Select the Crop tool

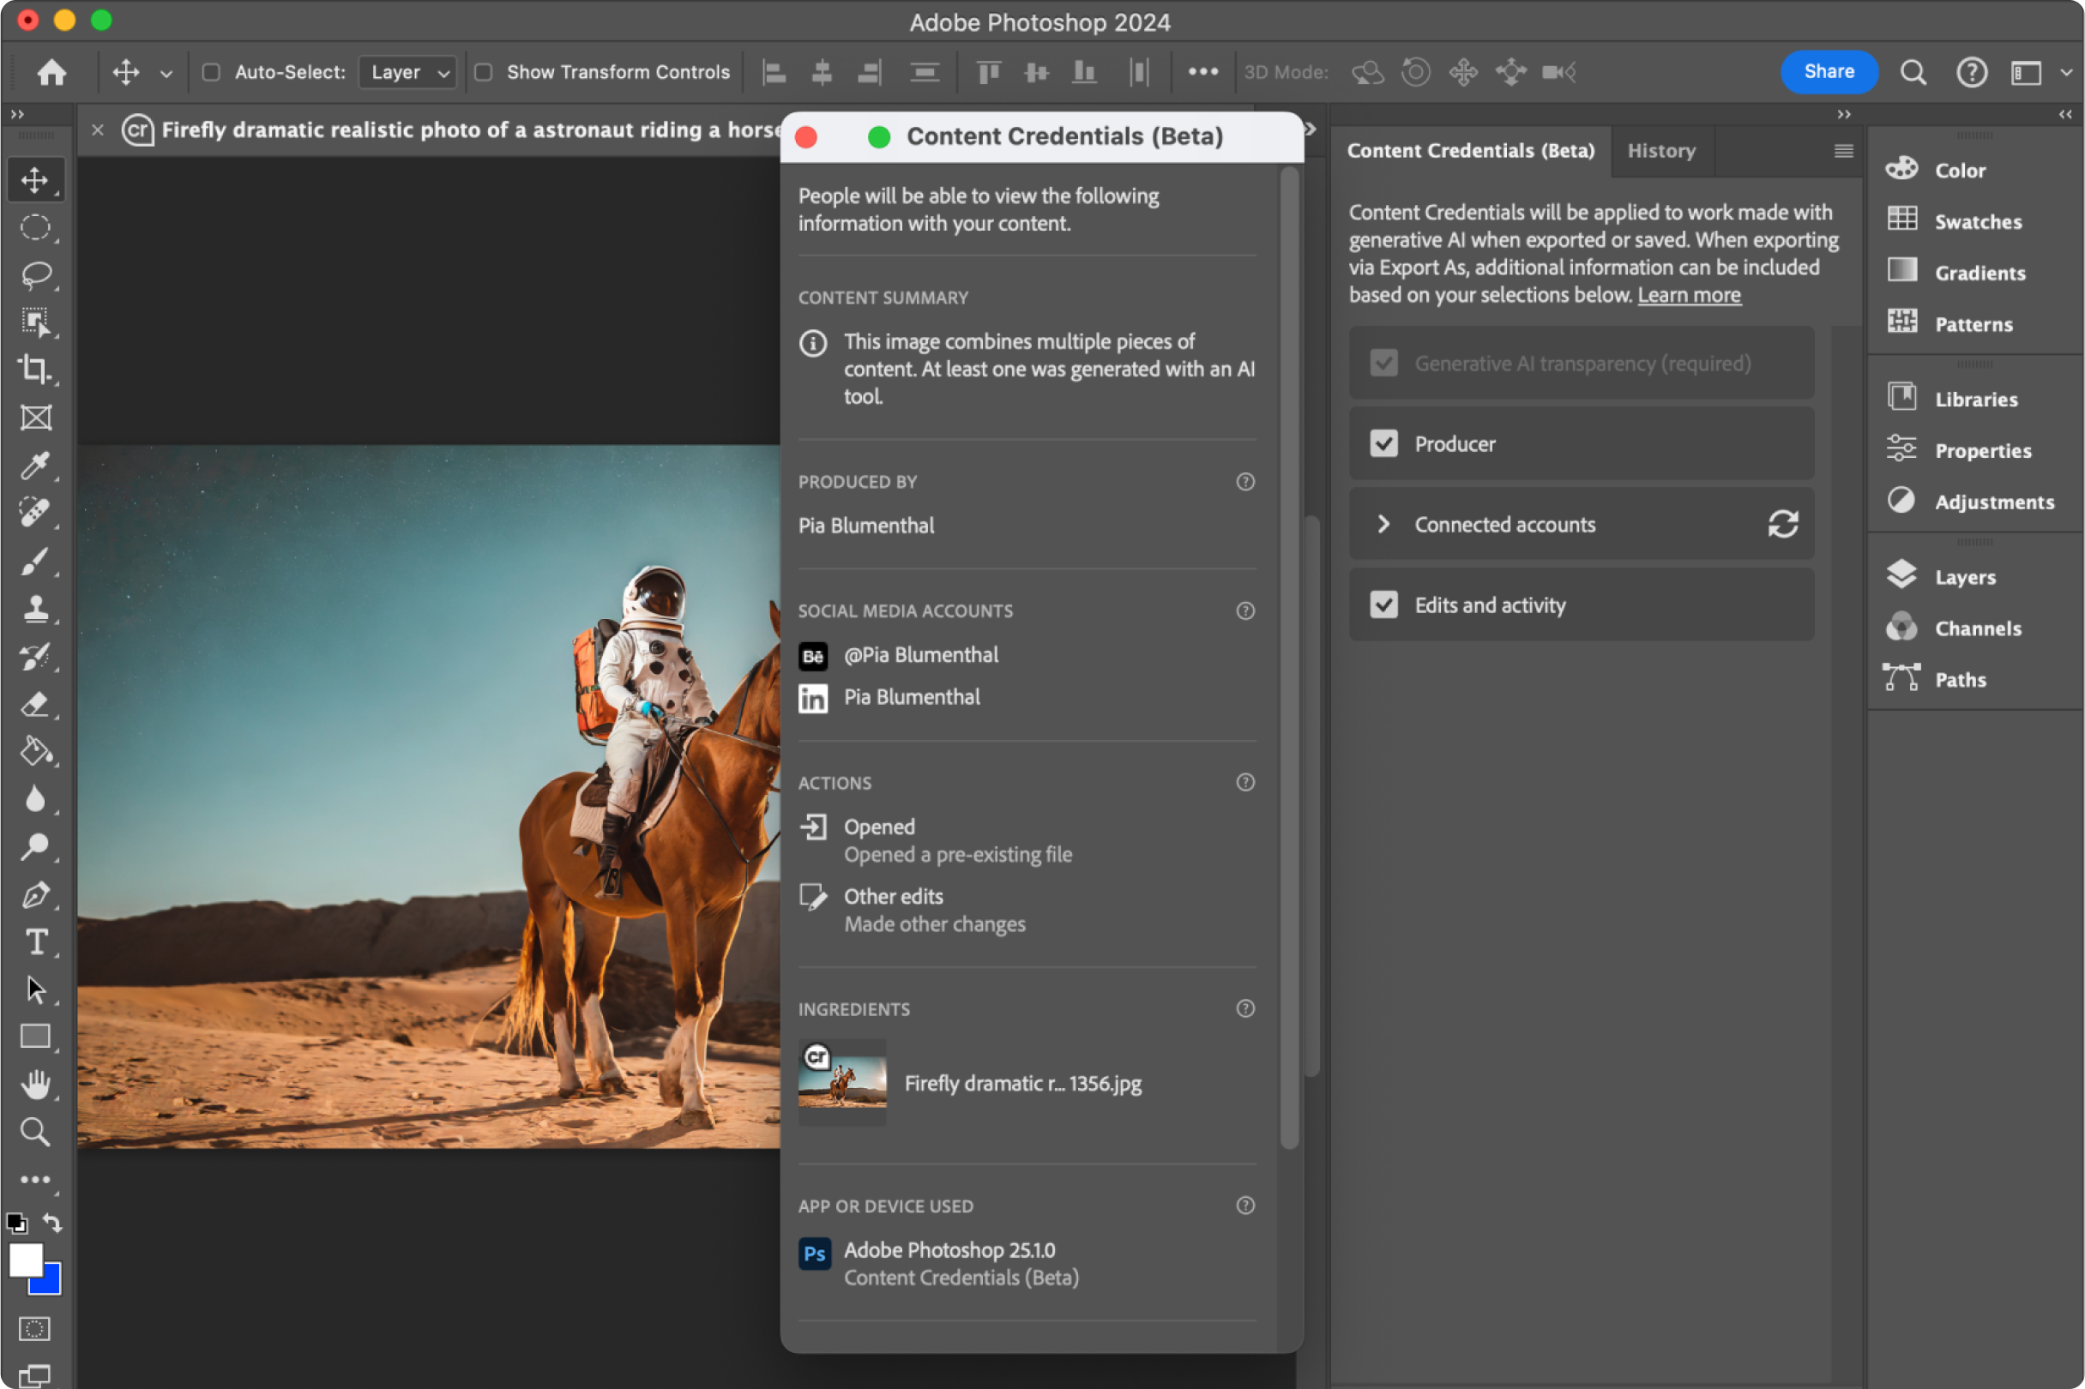coord(35,370)
